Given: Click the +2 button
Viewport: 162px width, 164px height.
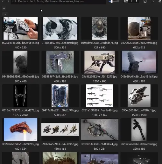Looking at the screenshot, I should (5, 14).
